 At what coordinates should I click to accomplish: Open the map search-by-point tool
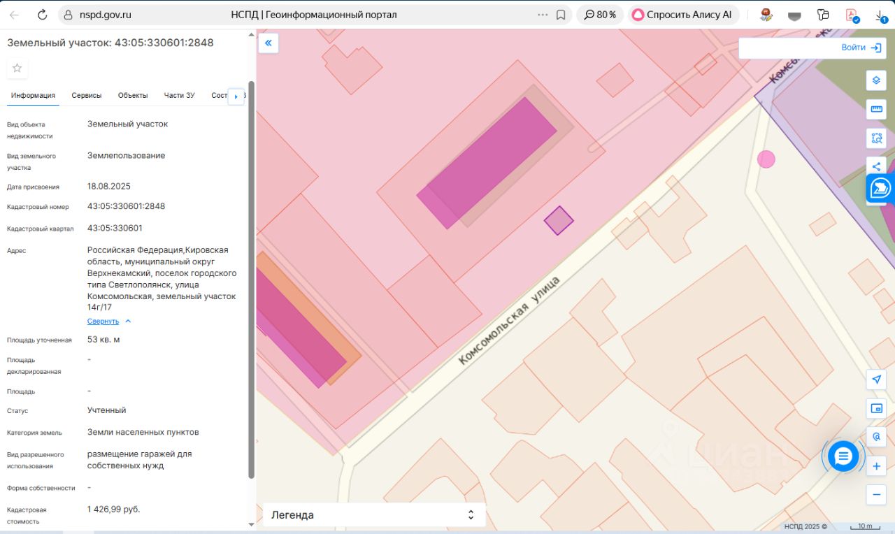click(876, 437)
